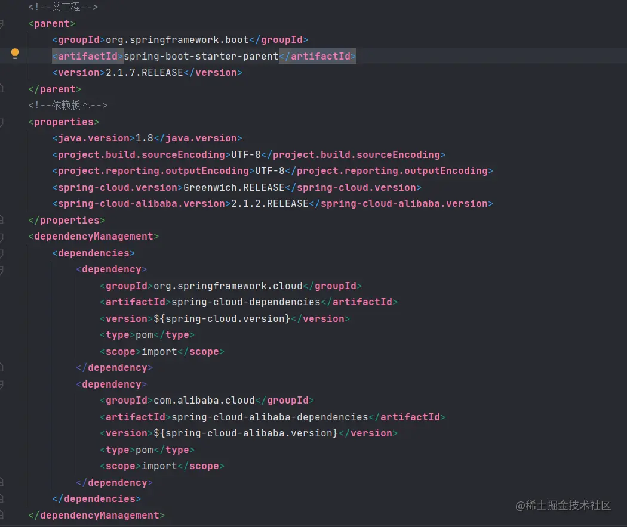Click the opening <dependencies> tag
Viewport: 627px width, 527px height.
point(94,253)
